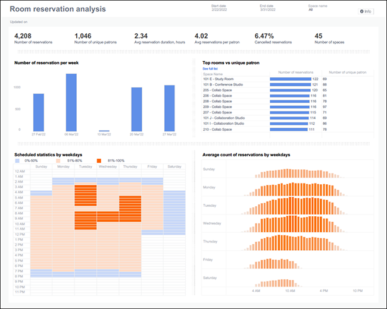
Task: Select the 101 J - Collaboration Studio row
Action: point(288,118)
